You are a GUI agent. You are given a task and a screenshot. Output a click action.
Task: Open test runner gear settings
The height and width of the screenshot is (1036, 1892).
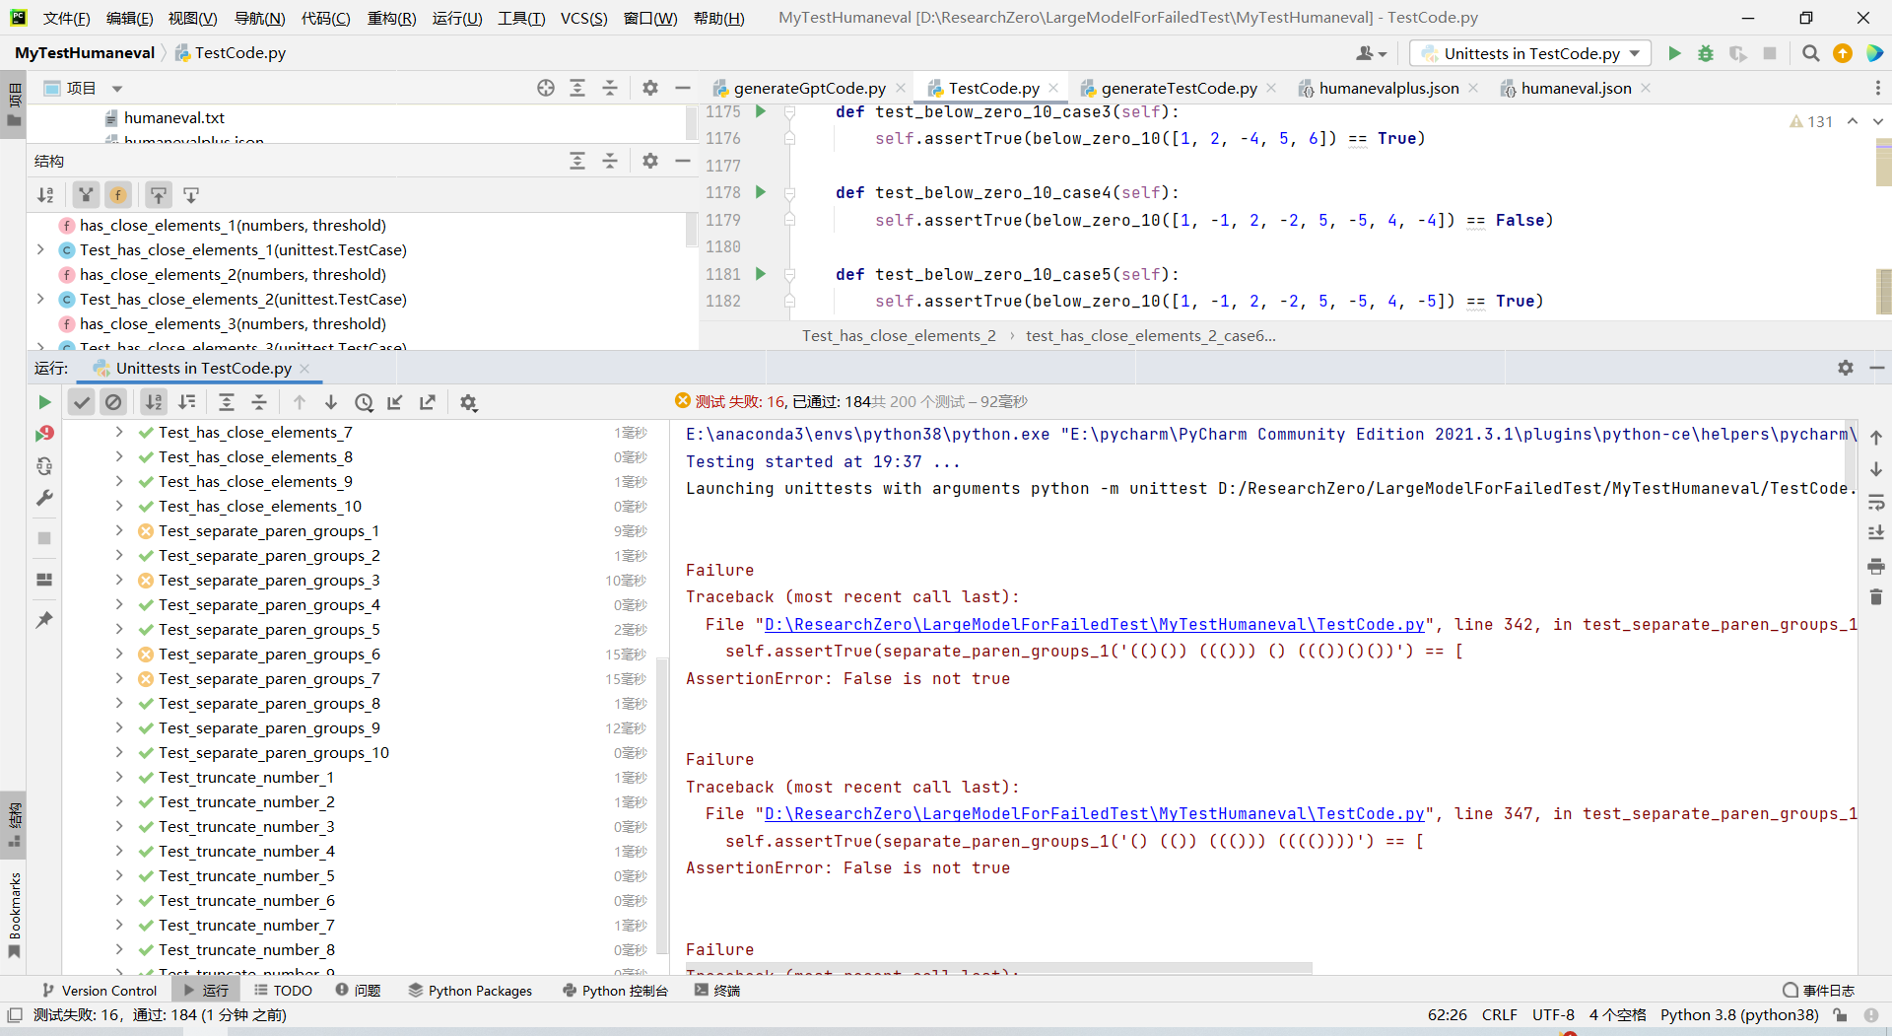pyautogui.click(x=468, y=402)
